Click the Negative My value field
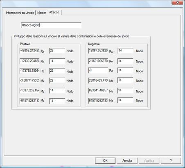The height and width of the screenshot is (168, 185). tap(98, 91)
